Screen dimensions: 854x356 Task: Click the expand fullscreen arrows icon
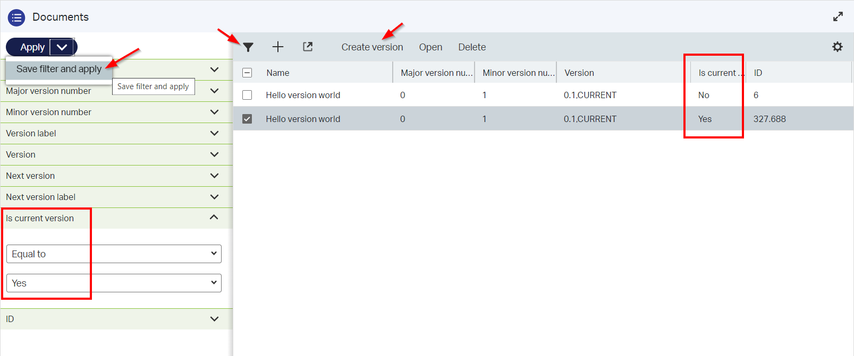[x=838, y=16]
